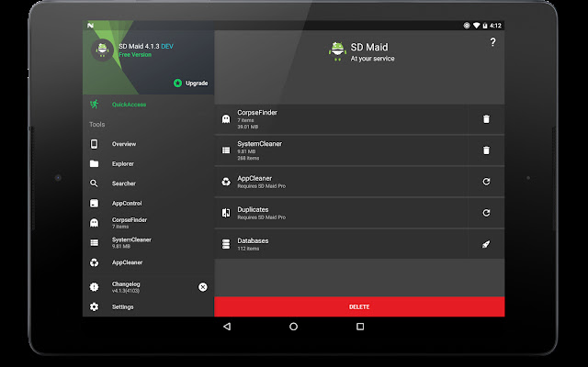The image size is (588, 367).
Task: Select the Duplicates title in main list
Action: point(253,209)
